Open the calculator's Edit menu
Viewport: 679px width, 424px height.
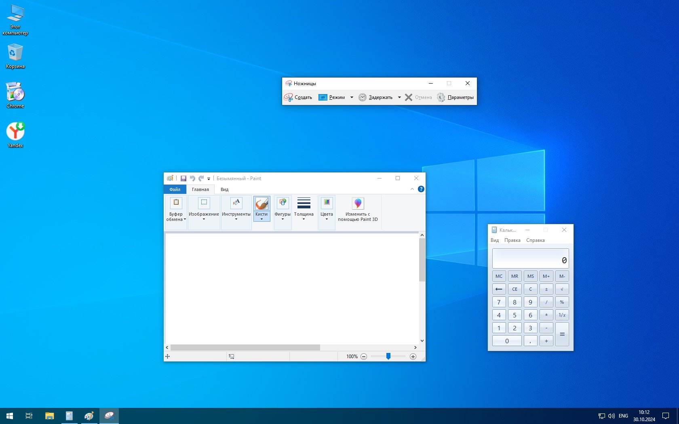tap(512, 240)
